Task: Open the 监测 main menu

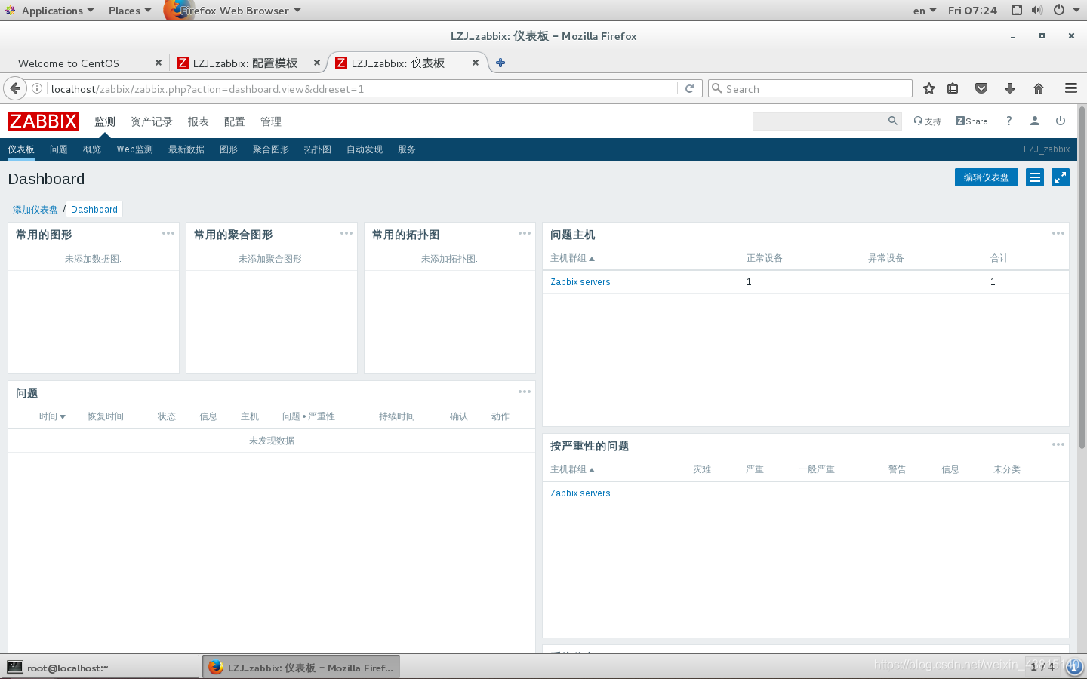Action: 105,121
